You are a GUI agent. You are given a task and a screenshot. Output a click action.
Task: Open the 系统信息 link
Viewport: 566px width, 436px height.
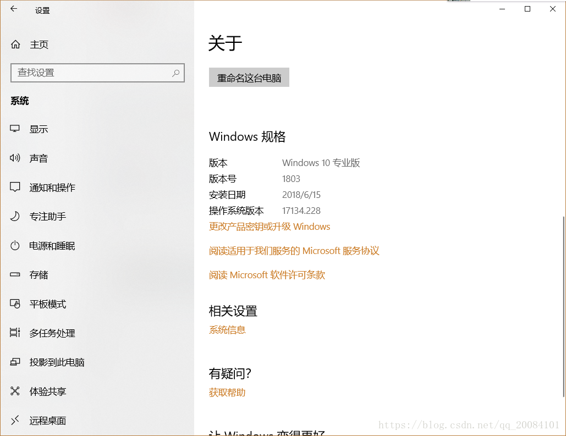pyautogui.click(x=227, y=329)
